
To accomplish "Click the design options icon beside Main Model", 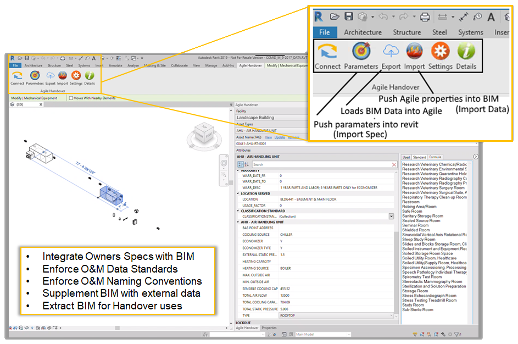I will 284,335.
